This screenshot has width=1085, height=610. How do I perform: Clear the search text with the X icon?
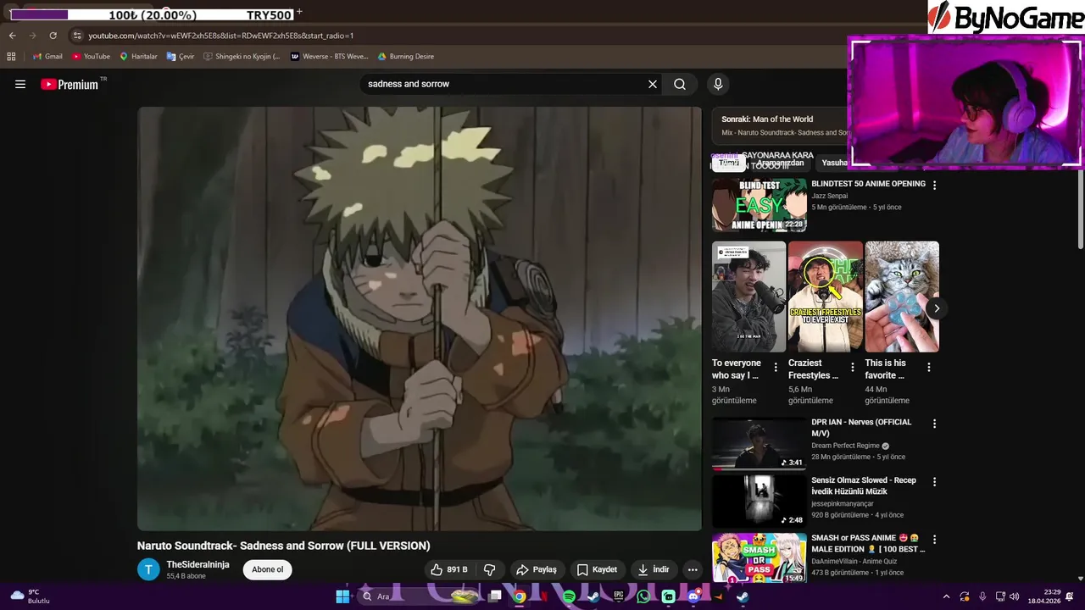[653, 84]
